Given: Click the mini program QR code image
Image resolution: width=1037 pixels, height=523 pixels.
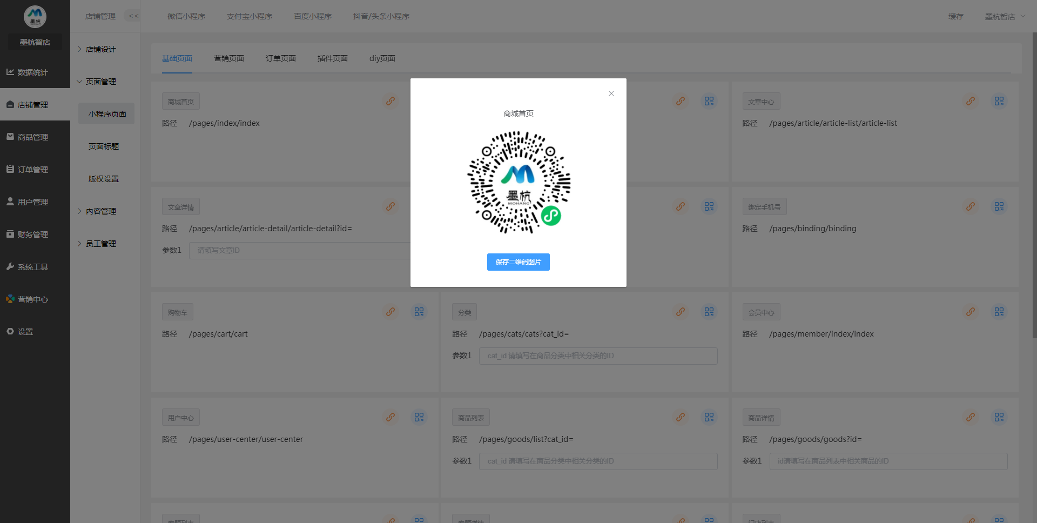Looking at the screenshot, I should coord(518,183).
